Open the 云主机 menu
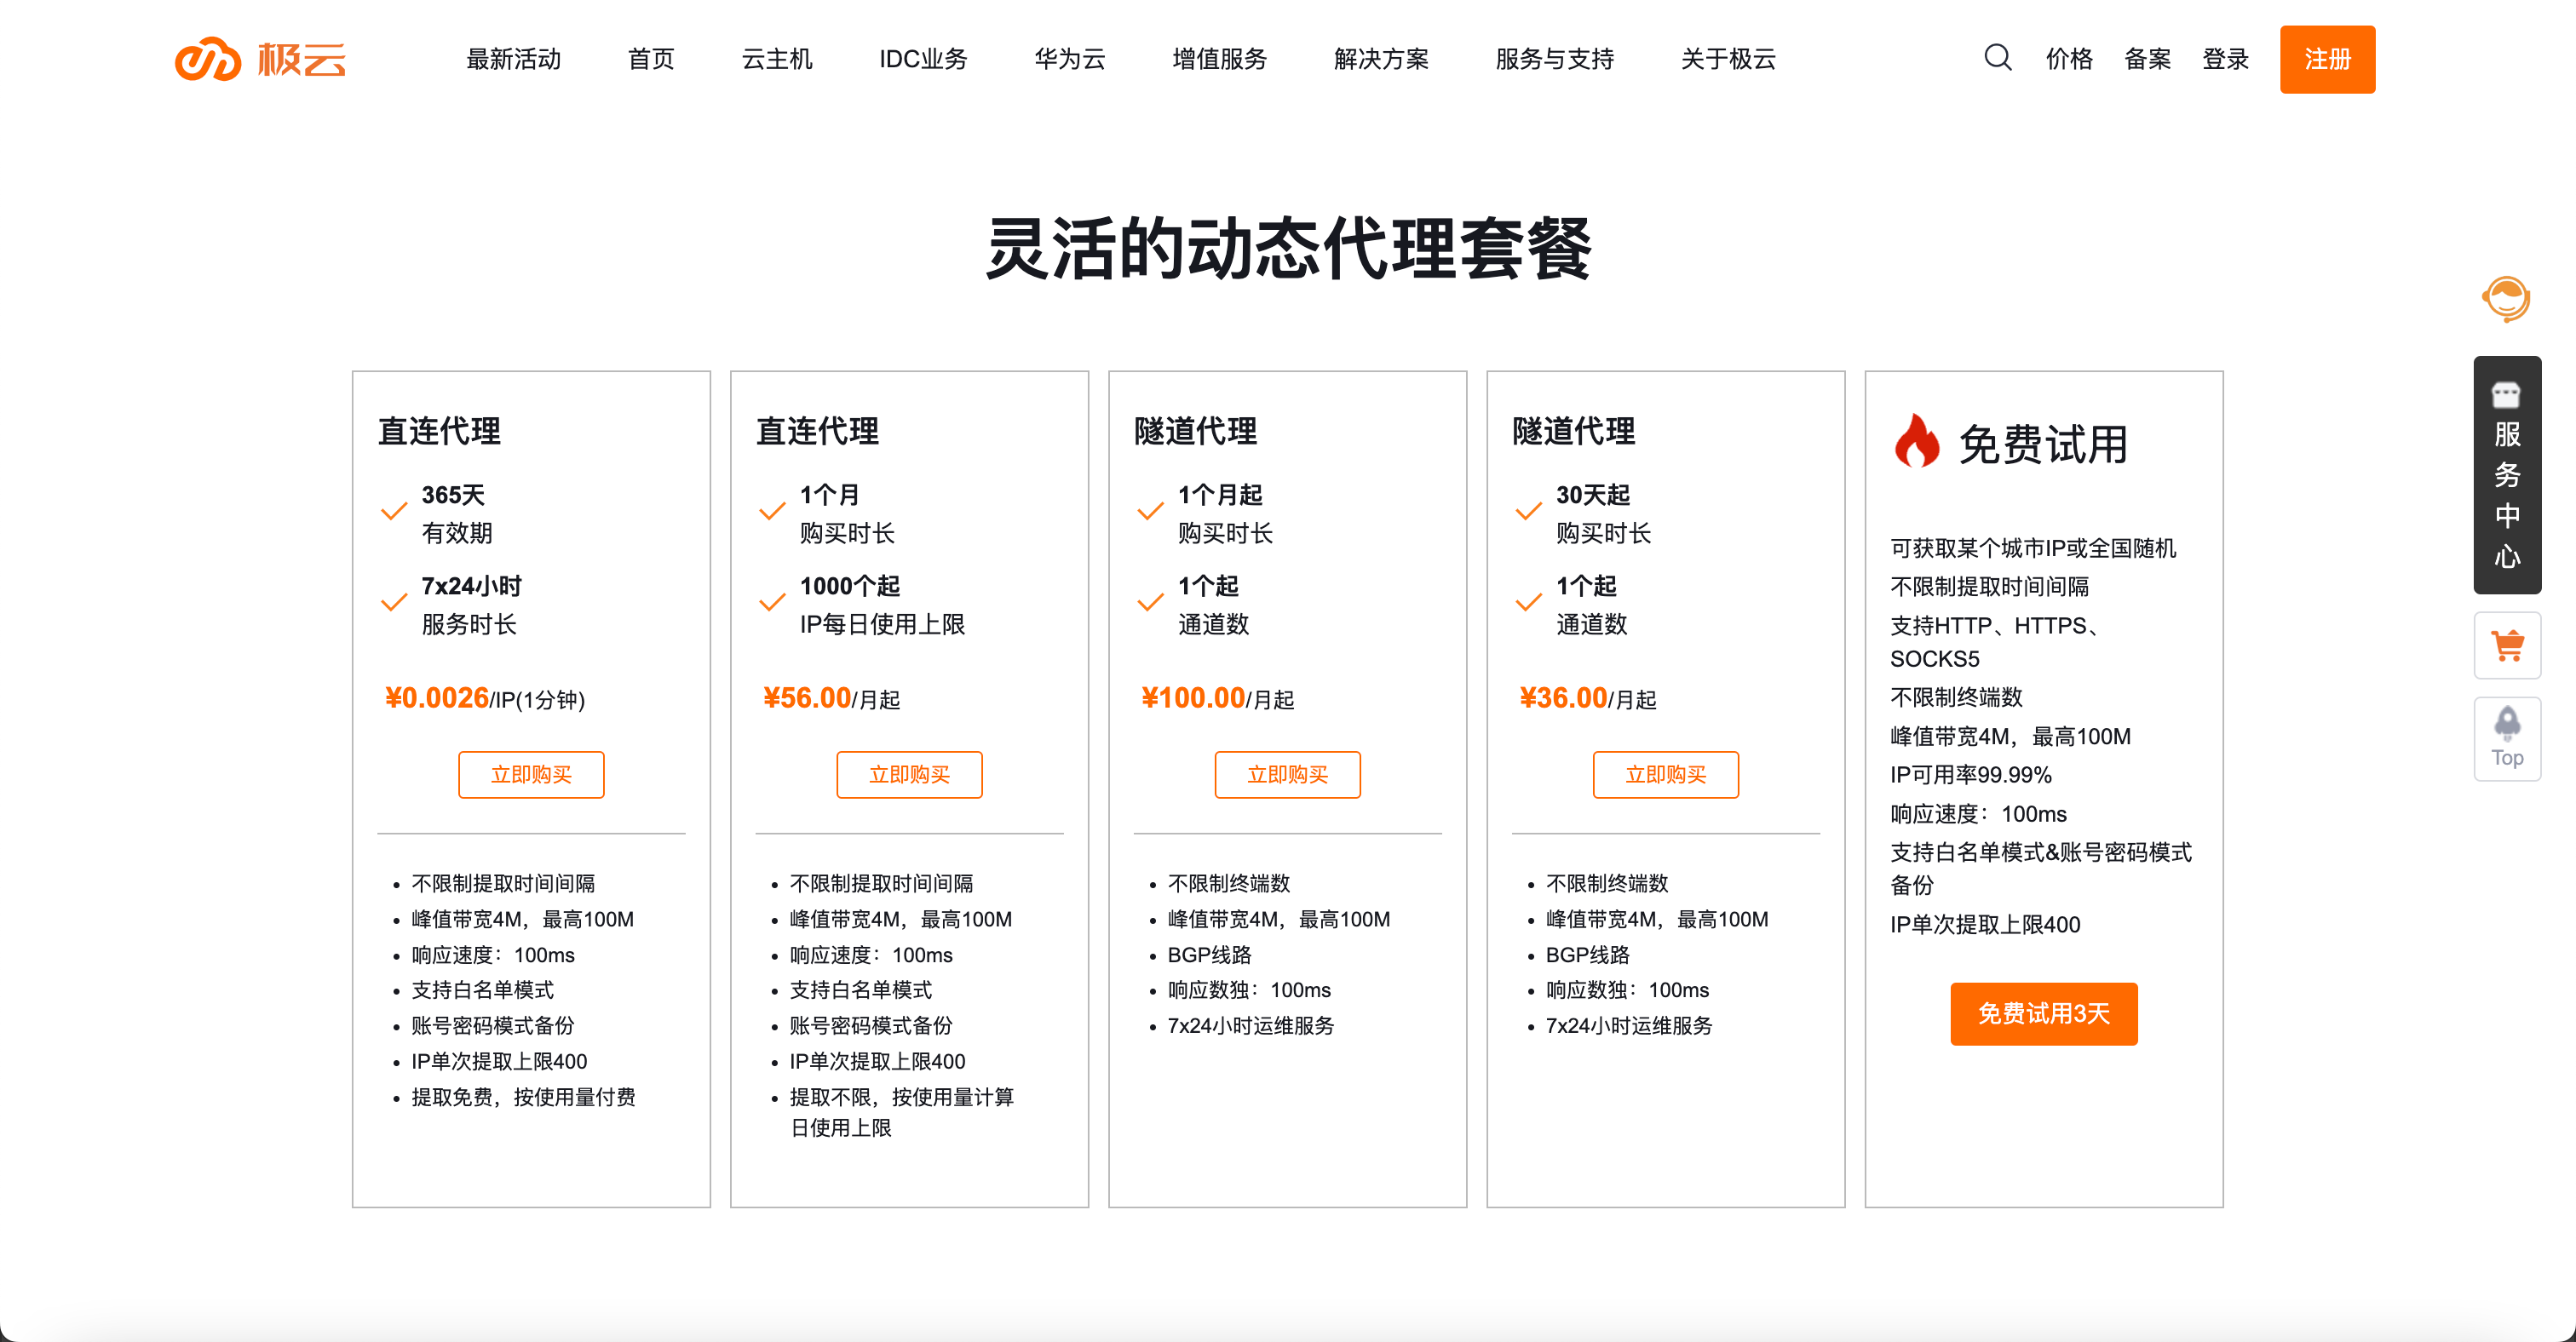Viewport: 2576px width, 1342px height. click(776, 59)
